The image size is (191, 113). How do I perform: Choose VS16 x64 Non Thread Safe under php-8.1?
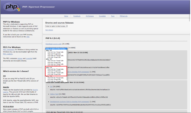[x=56, y=52]
